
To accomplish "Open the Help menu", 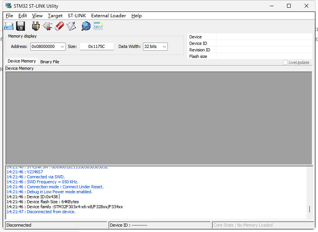I will [x=136, y=16].
